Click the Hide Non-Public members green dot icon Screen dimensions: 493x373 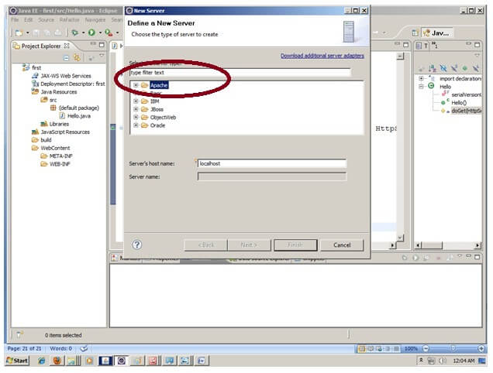464,68
